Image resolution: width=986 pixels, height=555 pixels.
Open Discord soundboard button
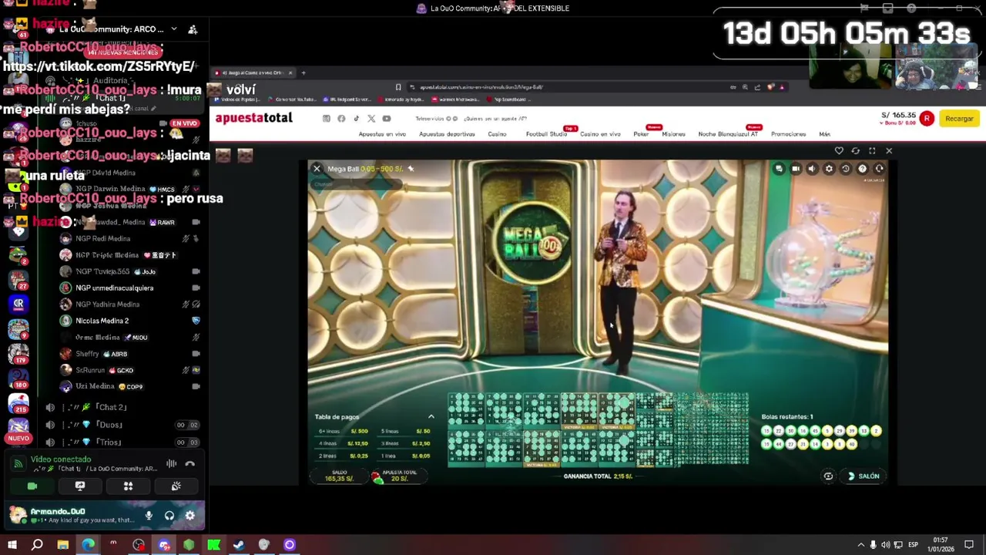[176, 486]
